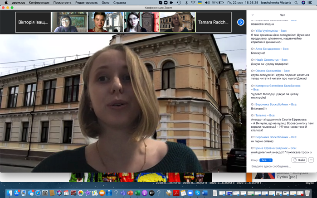
Task: Open user menu Ivashchenko Victoria
Action: click(276, 3)
